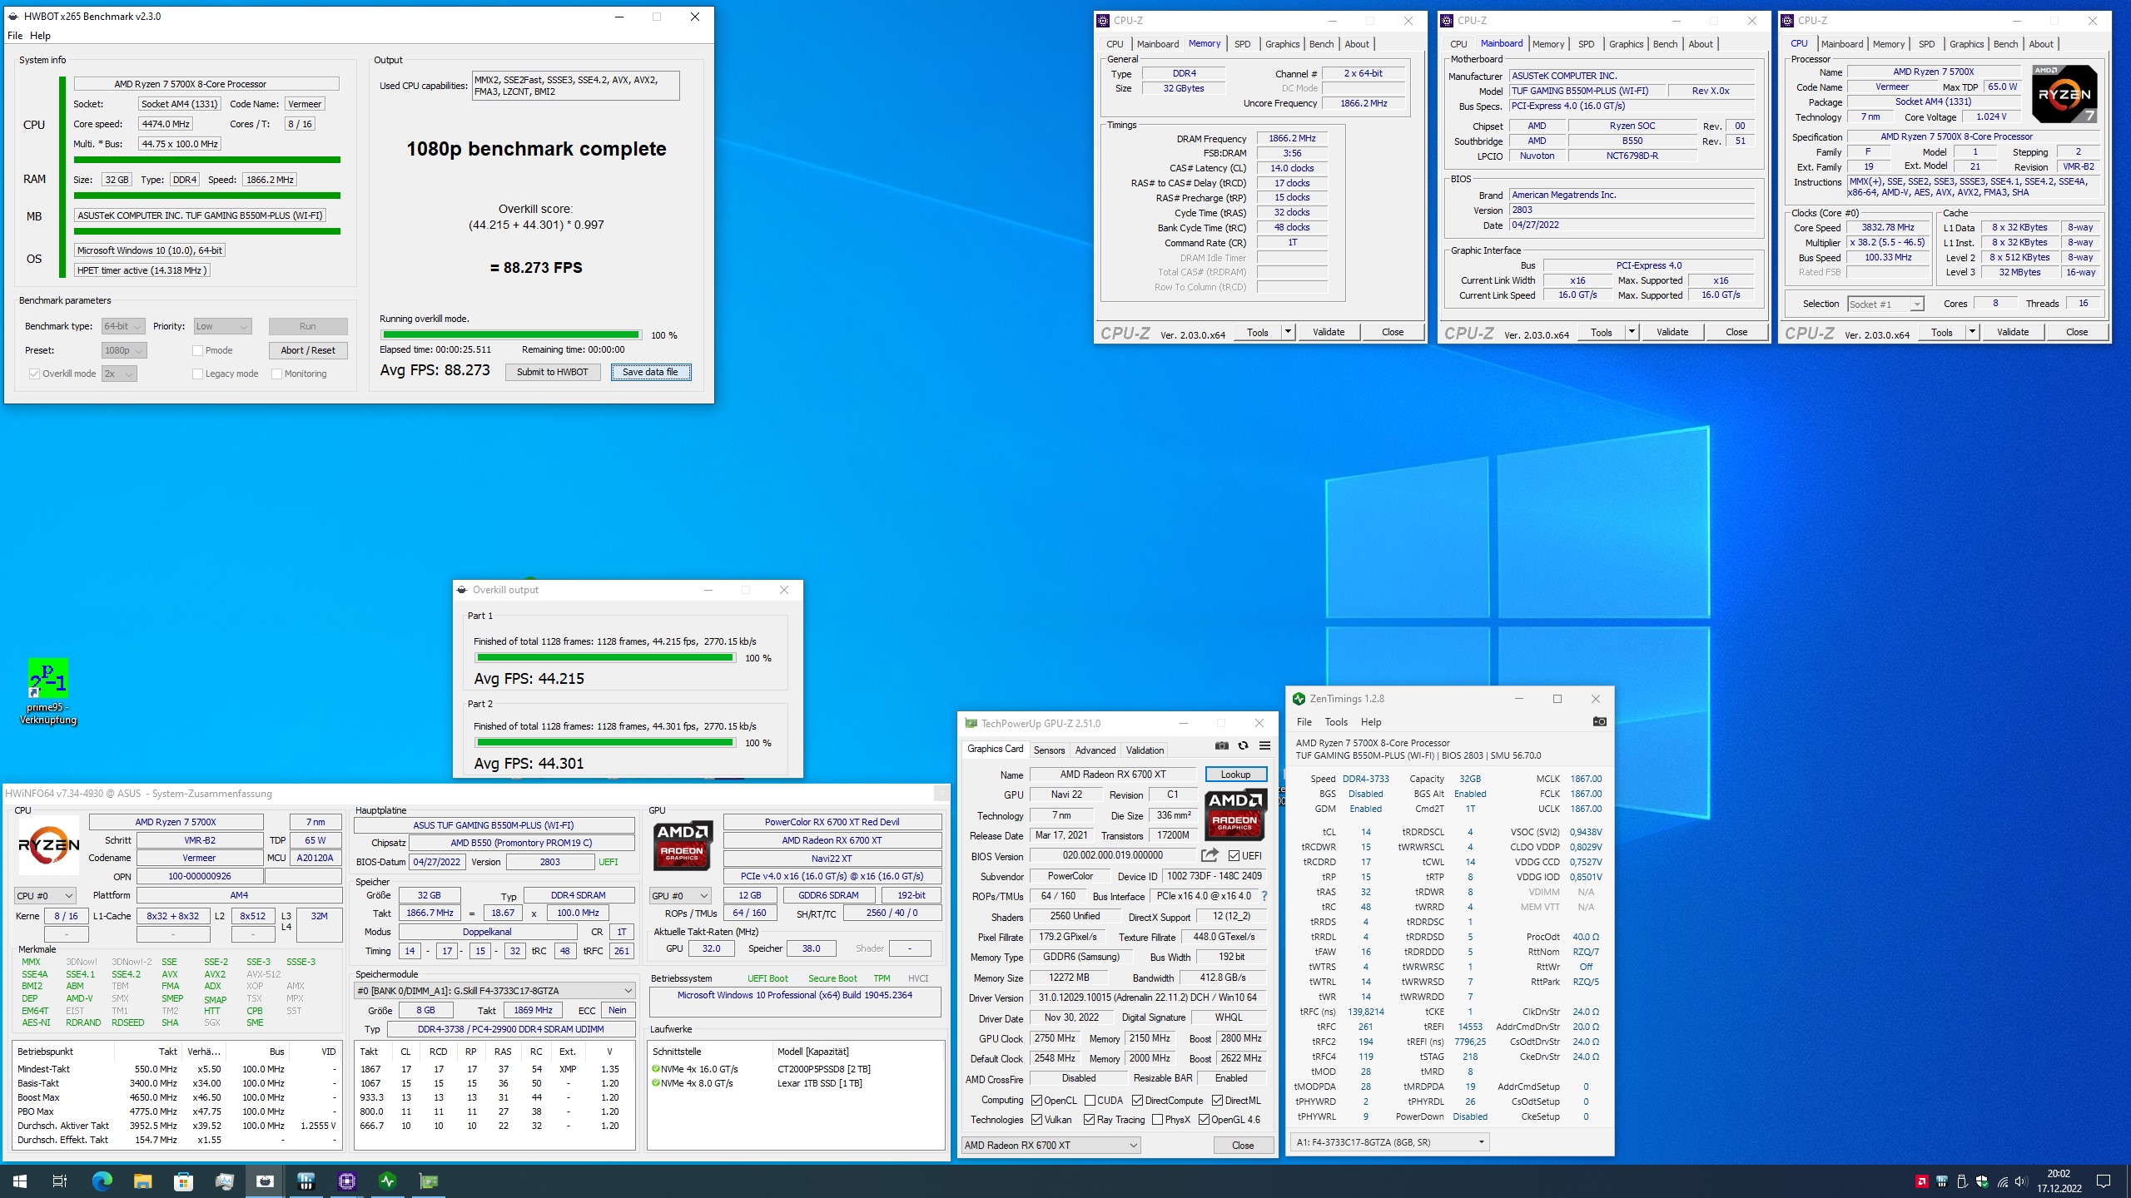
Task: Switch to HWBOT x265 via taskbar icon
Action: click(x=265, y=1181)
